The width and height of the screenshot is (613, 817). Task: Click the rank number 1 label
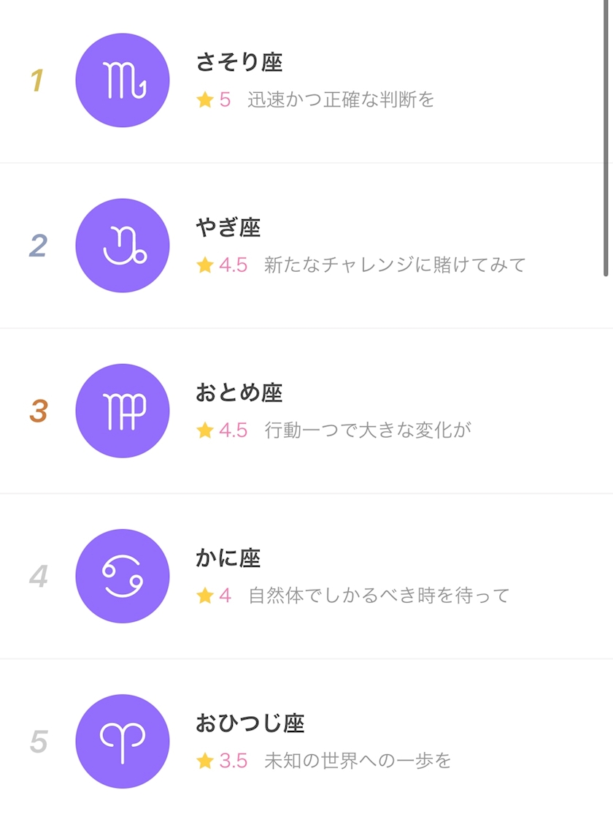[x=37, y=80]
